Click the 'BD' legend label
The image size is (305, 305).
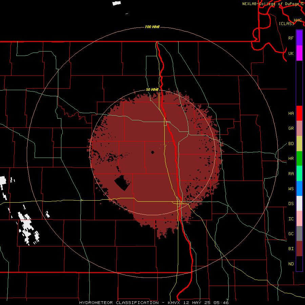pyautogui.click(x=291, y=144)
